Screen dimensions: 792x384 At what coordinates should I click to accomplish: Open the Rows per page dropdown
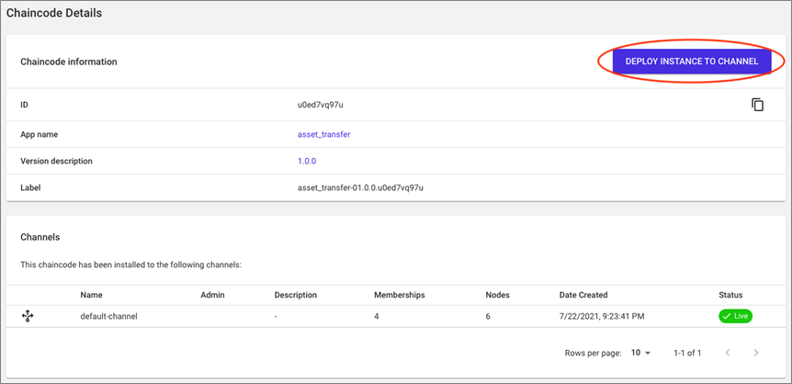[641, 353]
